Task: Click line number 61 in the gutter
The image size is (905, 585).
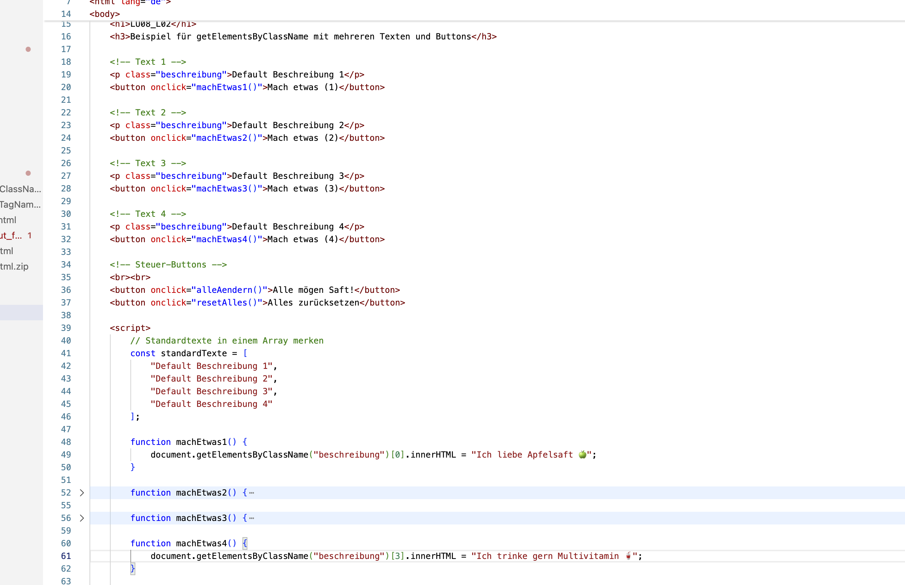Action: point(66,556)
